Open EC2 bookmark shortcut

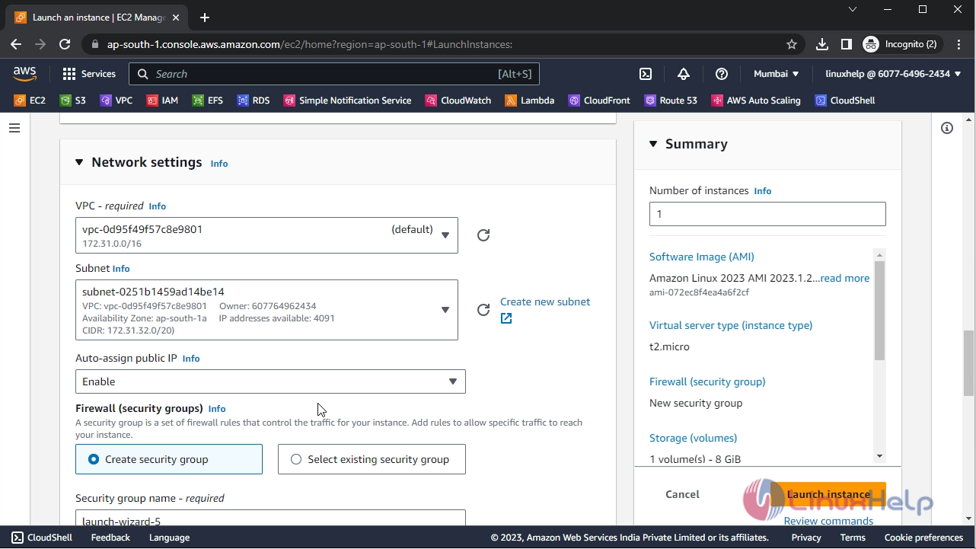tap(30, 101)
